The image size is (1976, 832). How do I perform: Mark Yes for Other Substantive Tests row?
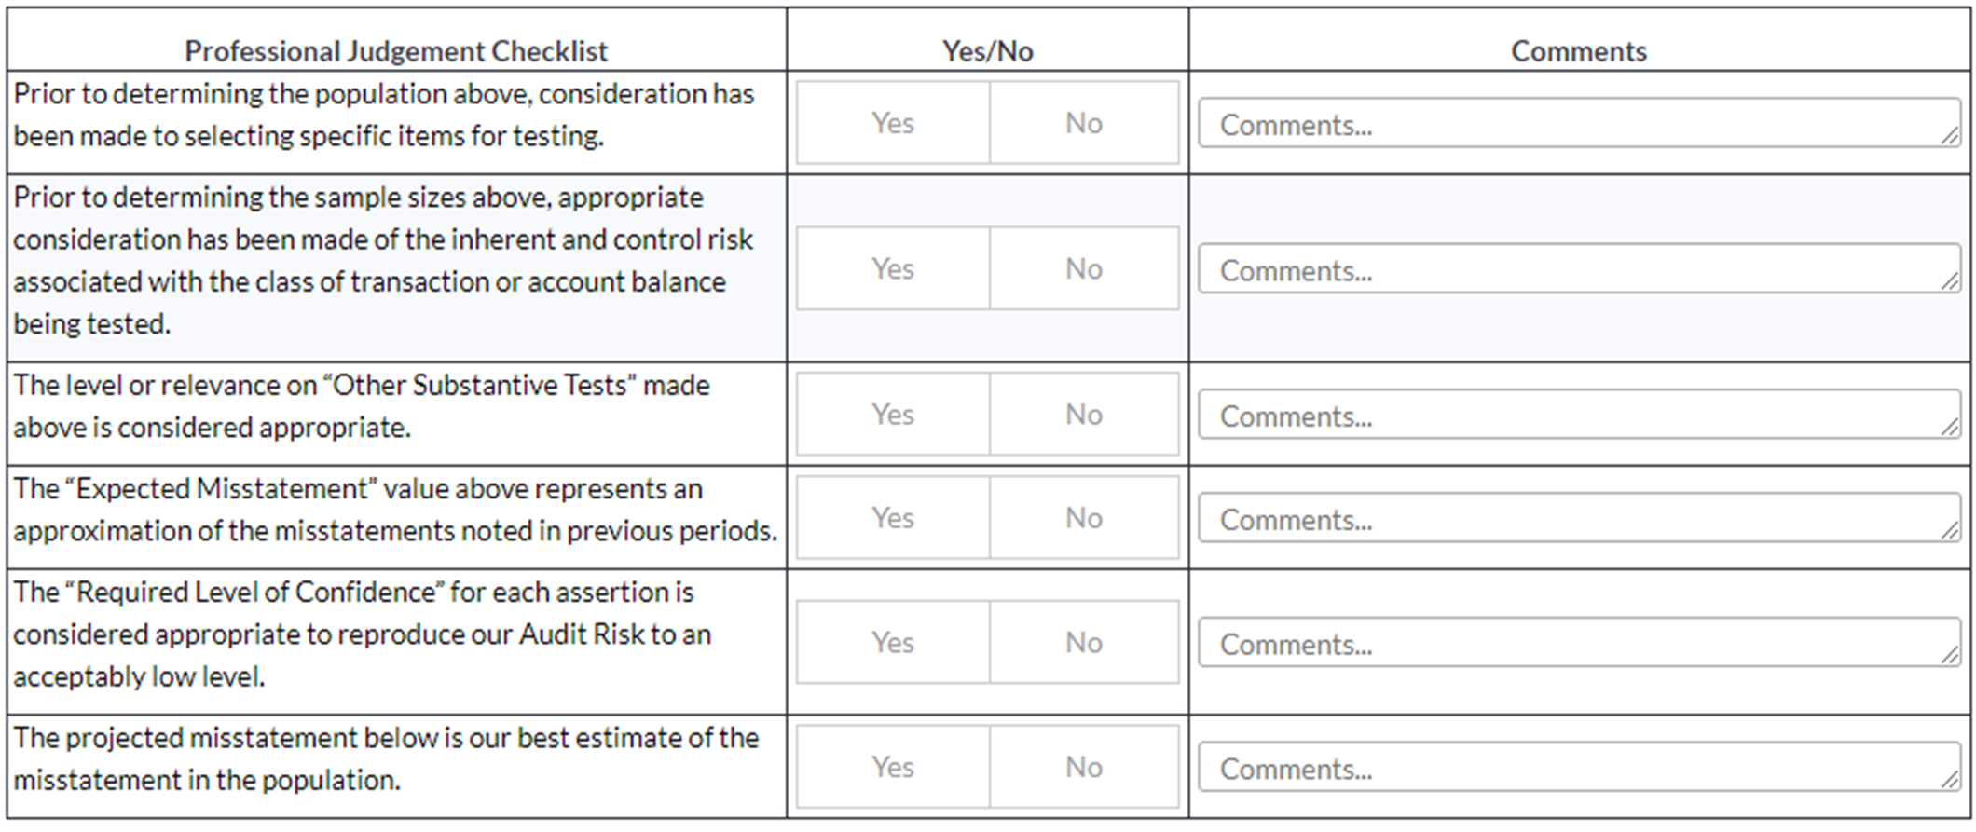pyautogui.click(x=893, y=415)
